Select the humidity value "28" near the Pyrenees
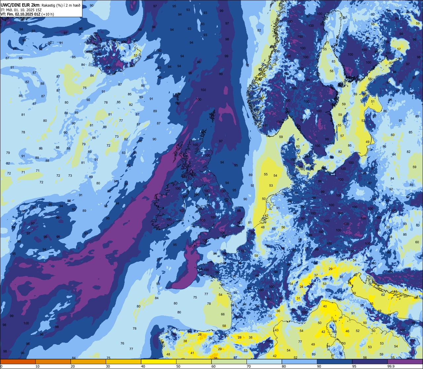 240,338
